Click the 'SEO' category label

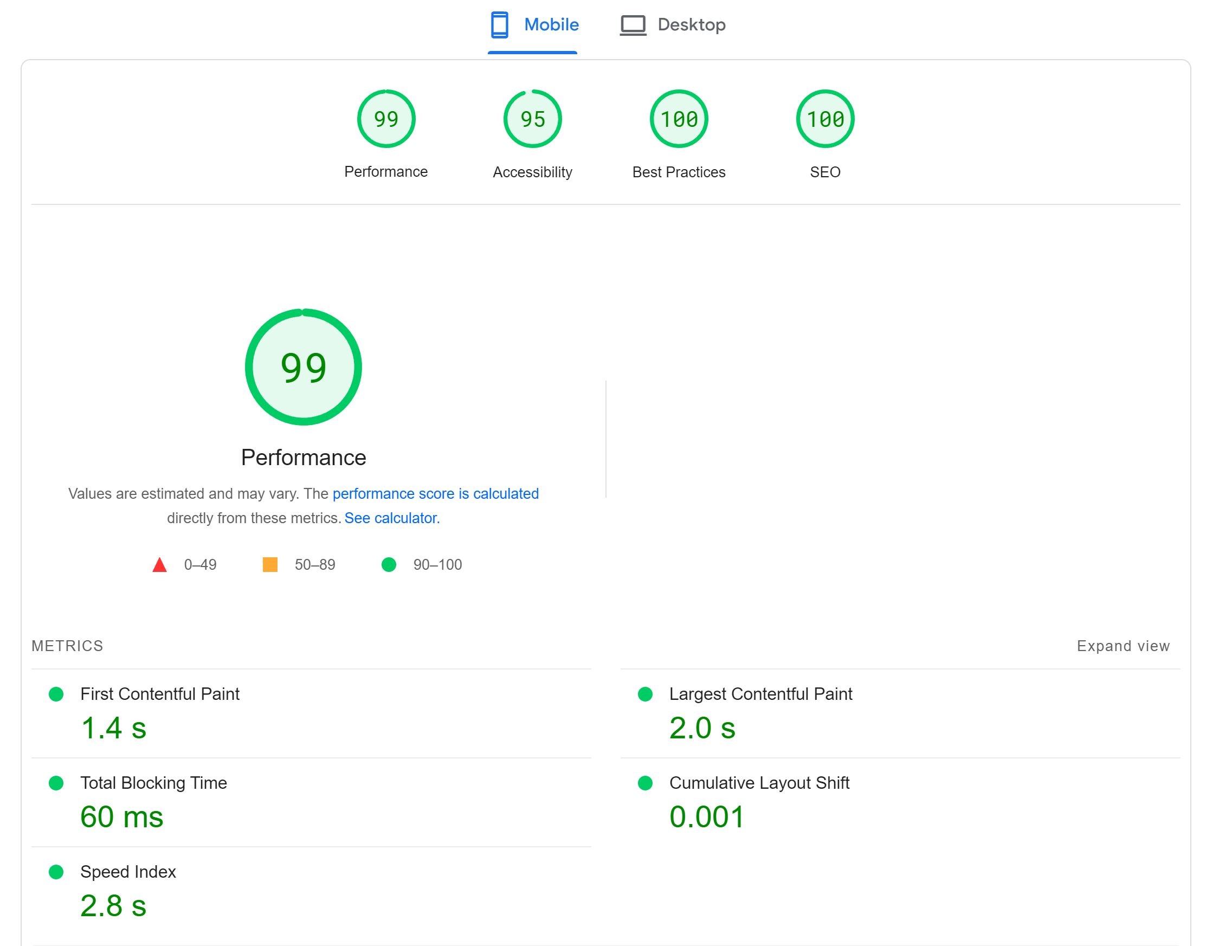825,172
